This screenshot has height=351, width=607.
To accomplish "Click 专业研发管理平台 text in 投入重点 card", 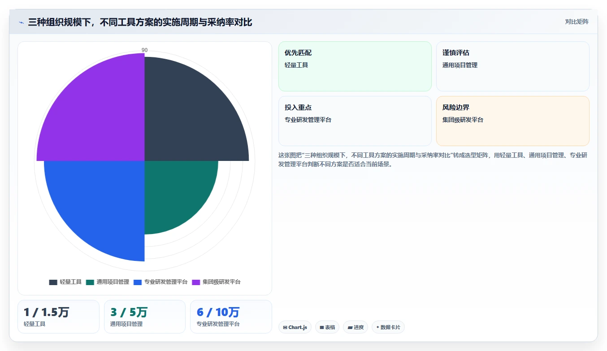I will tap(308, 120).
